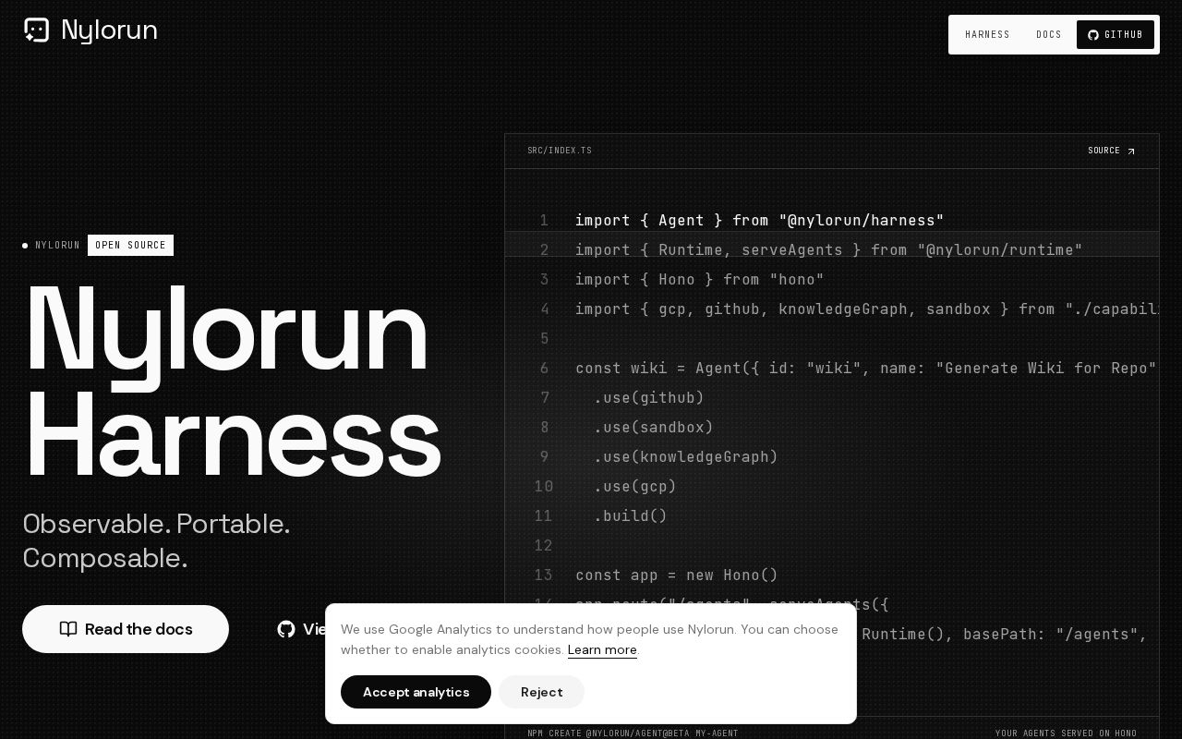The height and width of the screenshot is (739, 1182).
Task: Accept analytics cookies
Action: [416, 692]
